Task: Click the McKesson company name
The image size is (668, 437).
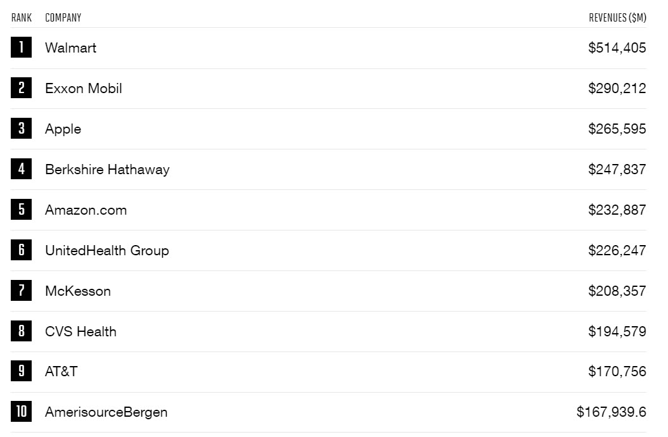Action: pos(78,291)
